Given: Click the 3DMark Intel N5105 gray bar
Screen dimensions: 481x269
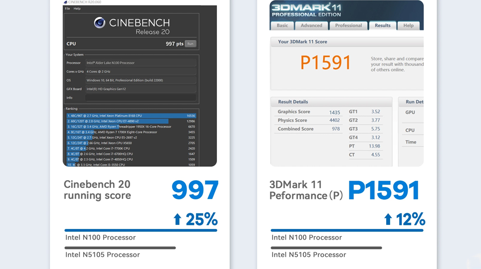Looking at the screenshot, I should [x=326, y=248].
